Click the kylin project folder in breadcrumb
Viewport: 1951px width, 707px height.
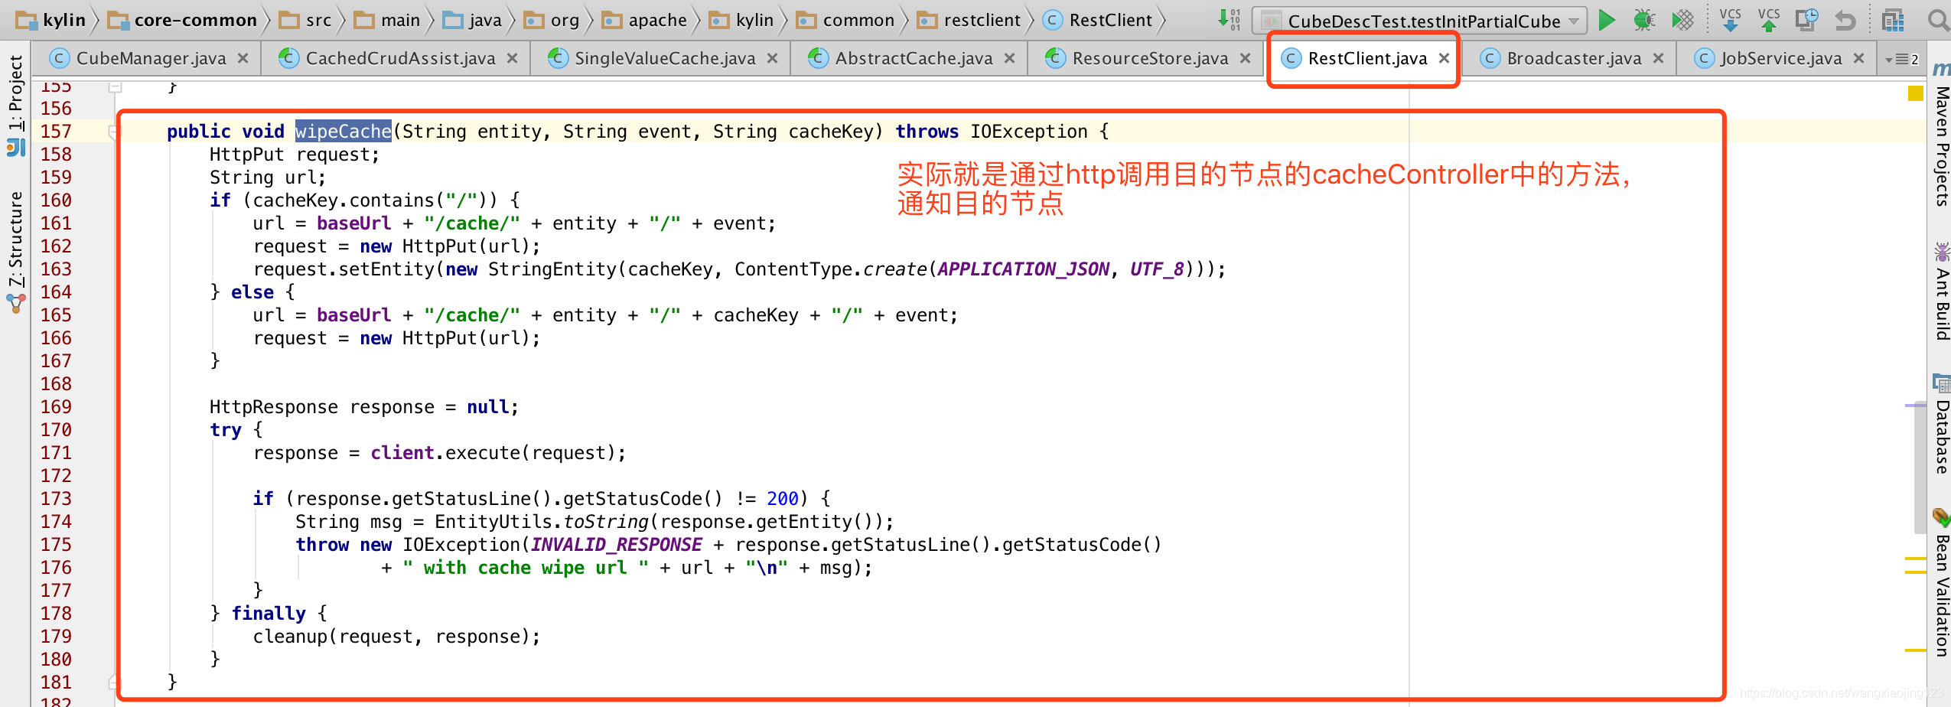click(x=50, y=20)
